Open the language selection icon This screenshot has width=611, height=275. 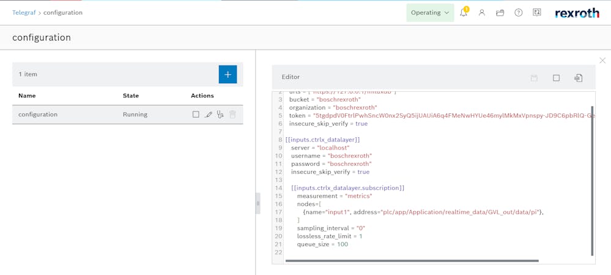(536, 12)
